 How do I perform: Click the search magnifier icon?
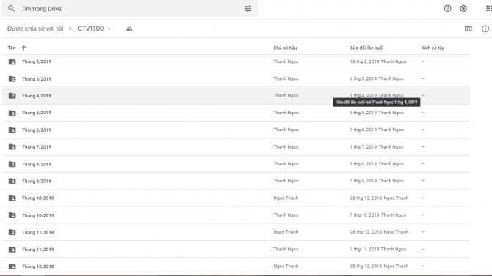(11, 9)
